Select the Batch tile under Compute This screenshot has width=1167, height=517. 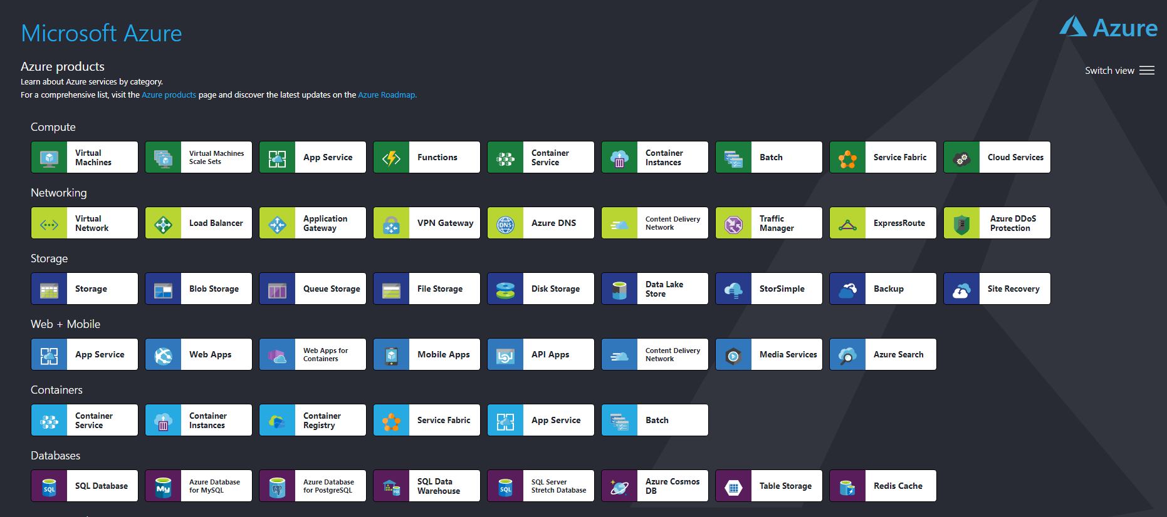769,157
